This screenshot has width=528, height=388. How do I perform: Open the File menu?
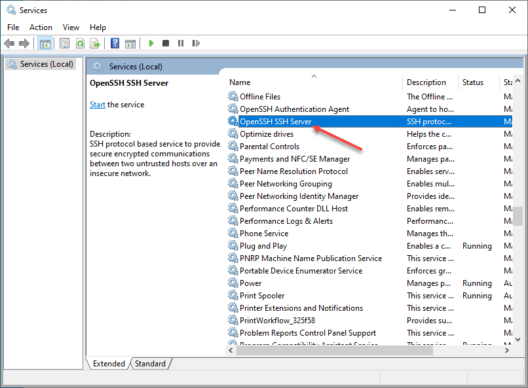point(13,27)
